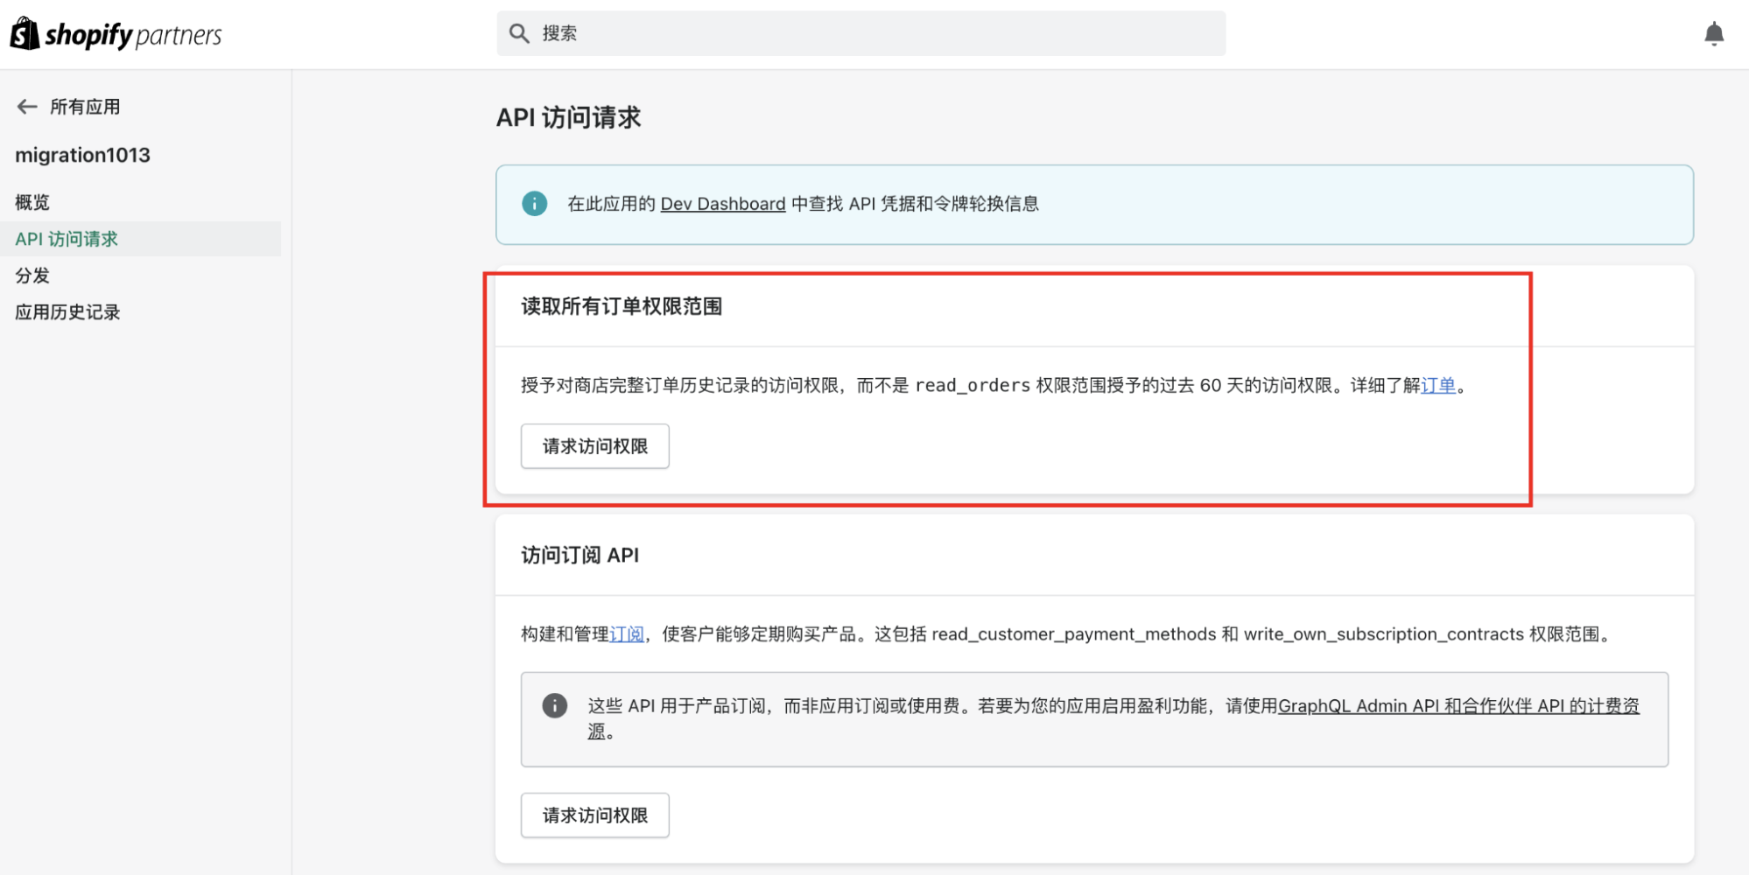Click the read_orders scope text
This screenshot has height=875, width=1749.
973,386
